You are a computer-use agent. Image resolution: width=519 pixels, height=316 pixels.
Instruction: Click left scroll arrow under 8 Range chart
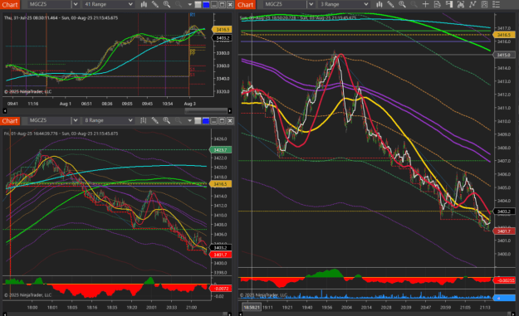point(5,314)
